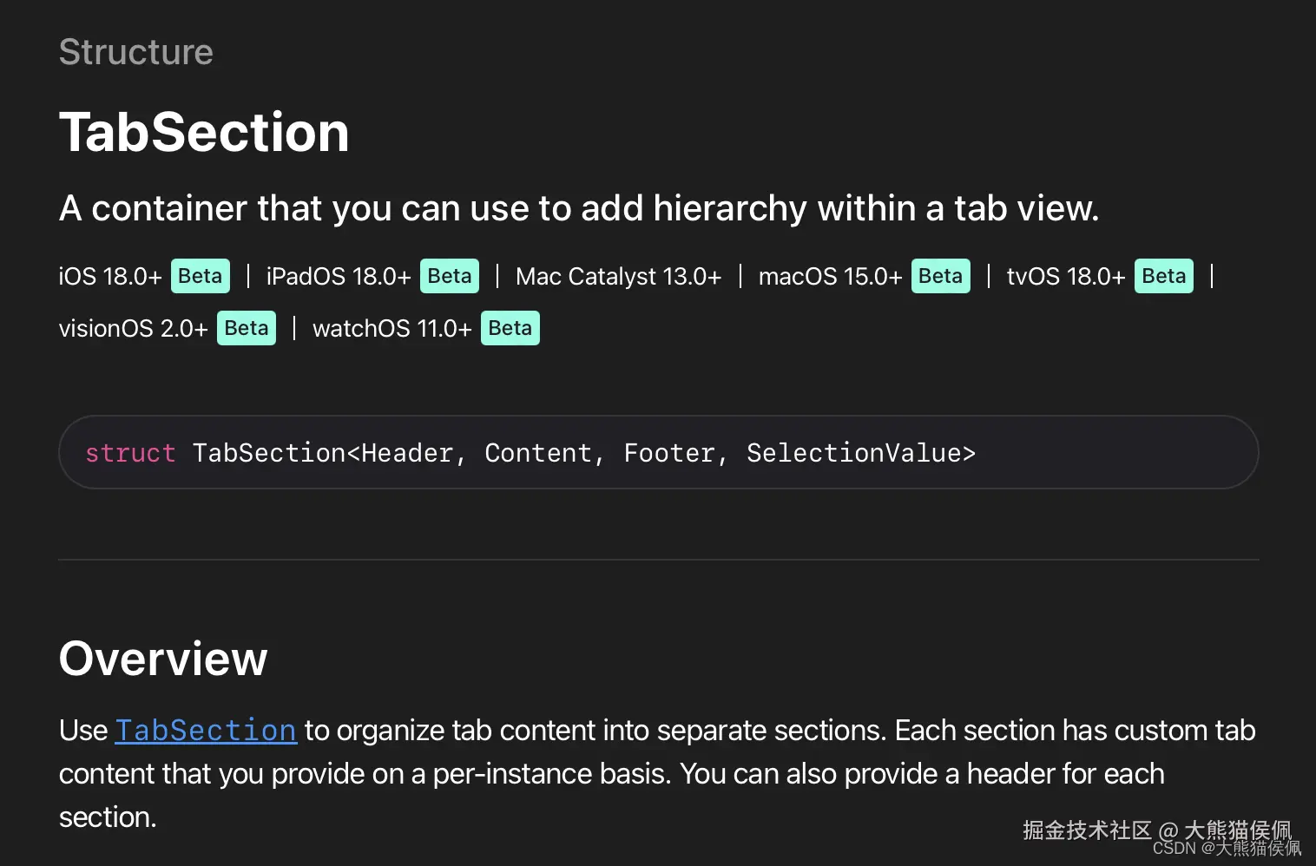Viewport: 1316px width, 866px height.
Task: Click the Beta badge next to iOS 18.0+
Action: pyautogui.click(x=201, y=276)
